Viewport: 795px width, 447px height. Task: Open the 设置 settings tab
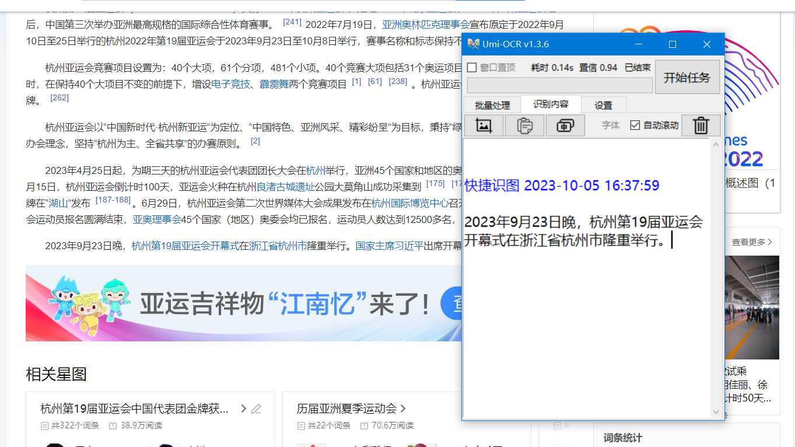[x=603, y=104]
